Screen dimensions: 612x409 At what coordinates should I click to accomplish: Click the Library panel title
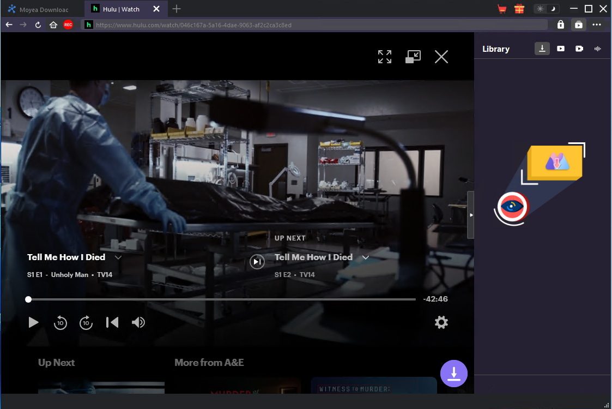pyautogui.click(x=496, y=49)
